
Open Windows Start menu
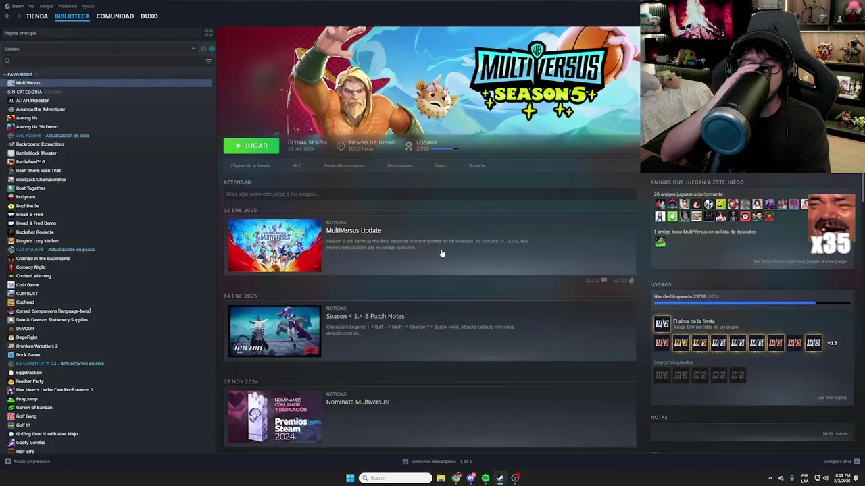pyautogui.click(x=350, y=478)
